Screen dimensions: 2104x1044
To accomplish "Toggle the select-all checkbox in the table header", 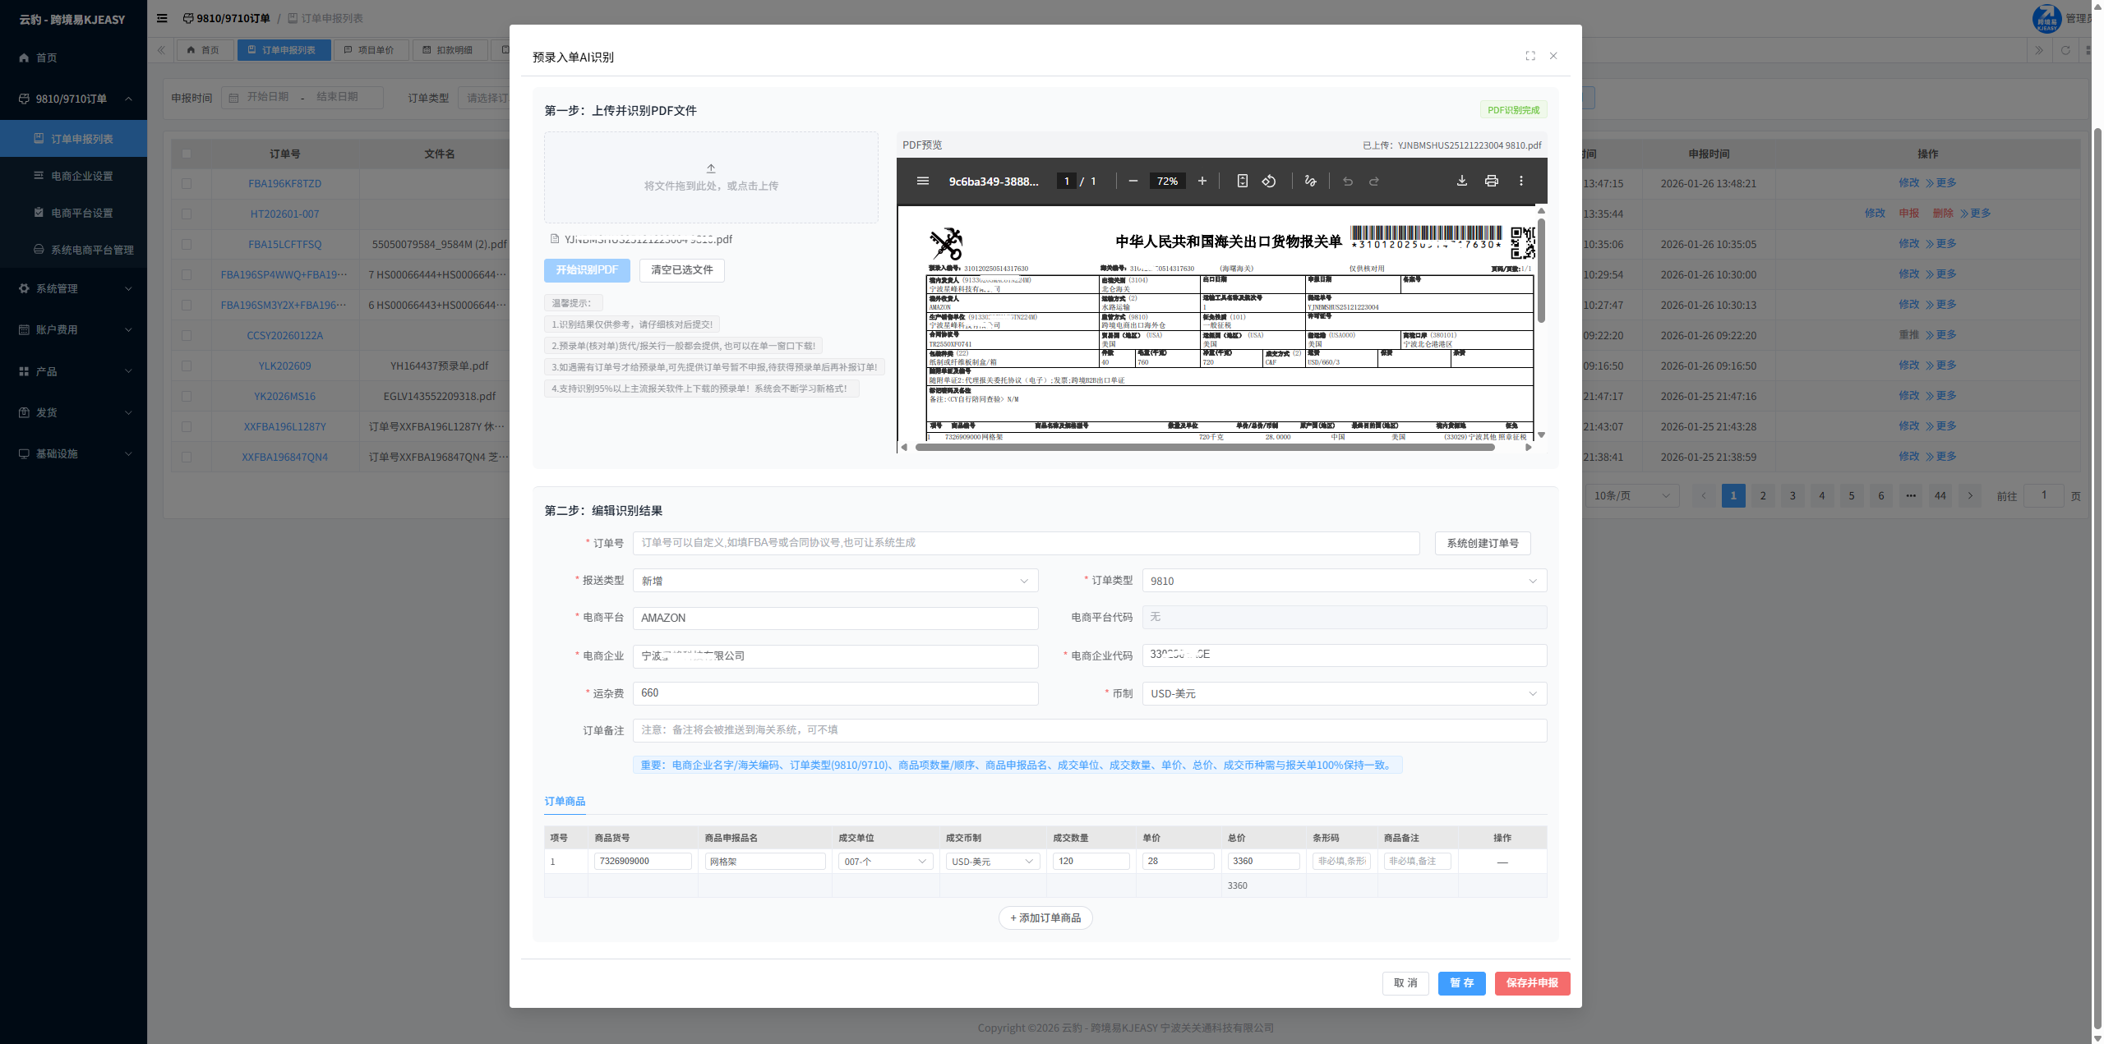I will tap(187, 154).
